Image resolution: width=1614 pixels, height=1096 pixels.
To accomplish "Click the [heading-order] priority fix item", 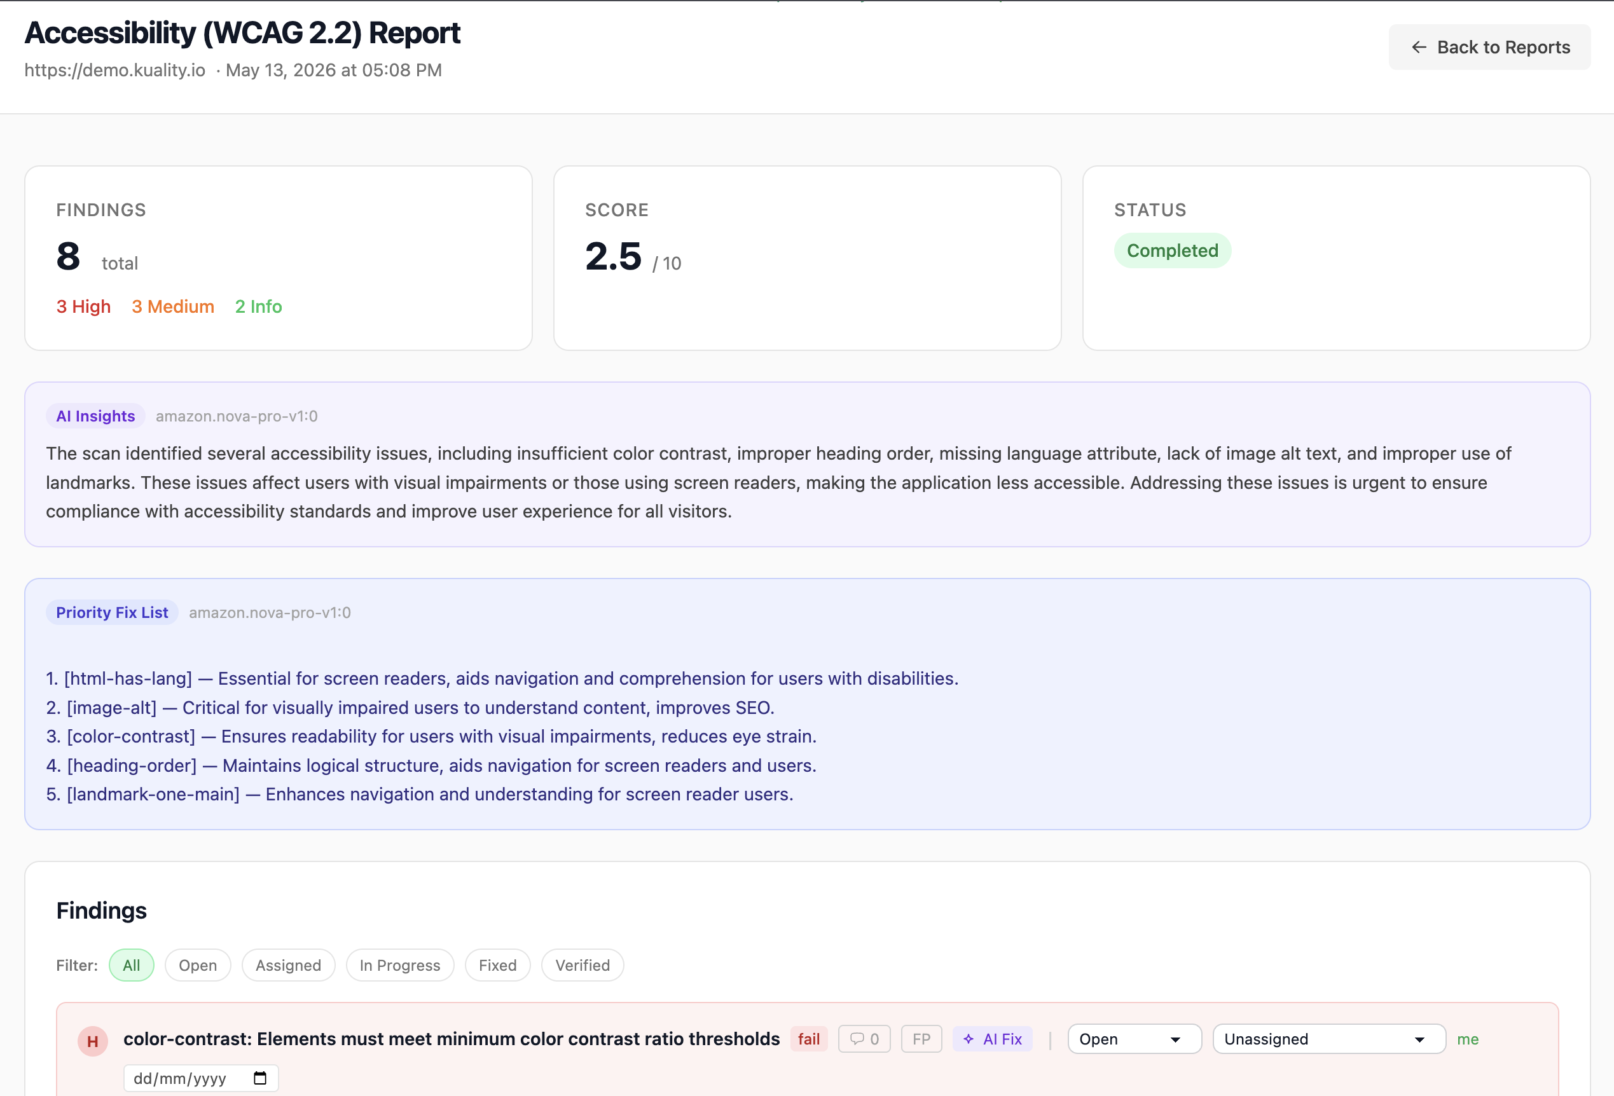I will tap(431, 765).
